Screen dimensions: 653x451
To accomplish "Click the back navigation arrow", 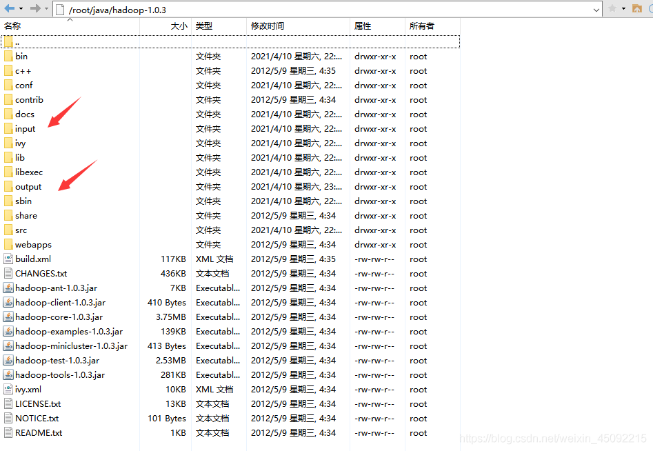I will click(9, 9).
